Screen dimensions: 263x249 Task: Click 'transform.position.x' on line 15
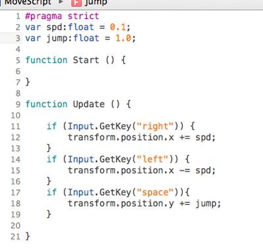coord(120,170)
